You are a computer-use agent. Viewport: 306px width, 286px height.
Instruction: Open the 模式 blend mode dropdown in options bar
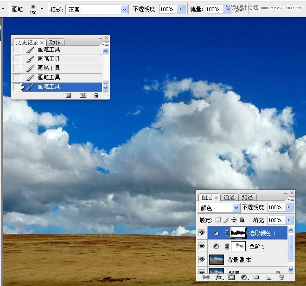(x=124, y=9)
